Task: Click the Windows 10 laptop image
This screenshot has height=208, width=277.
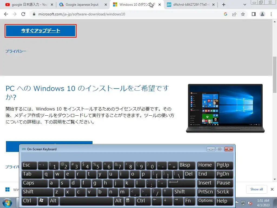Action: 225,108
